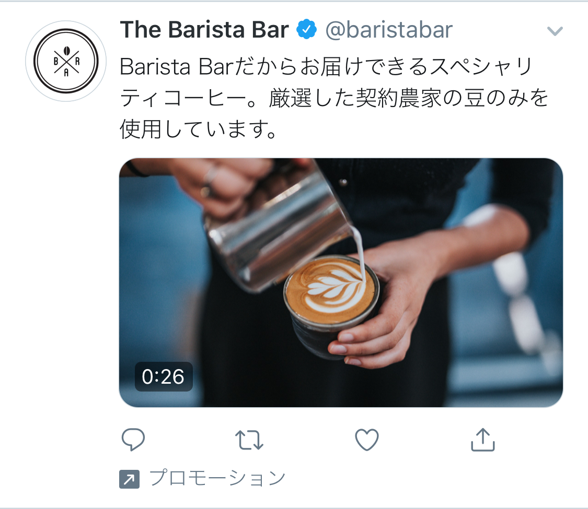588x509 pixels.
Task: Click the blue verified checkmark badge
Action: tap(306, 29)
